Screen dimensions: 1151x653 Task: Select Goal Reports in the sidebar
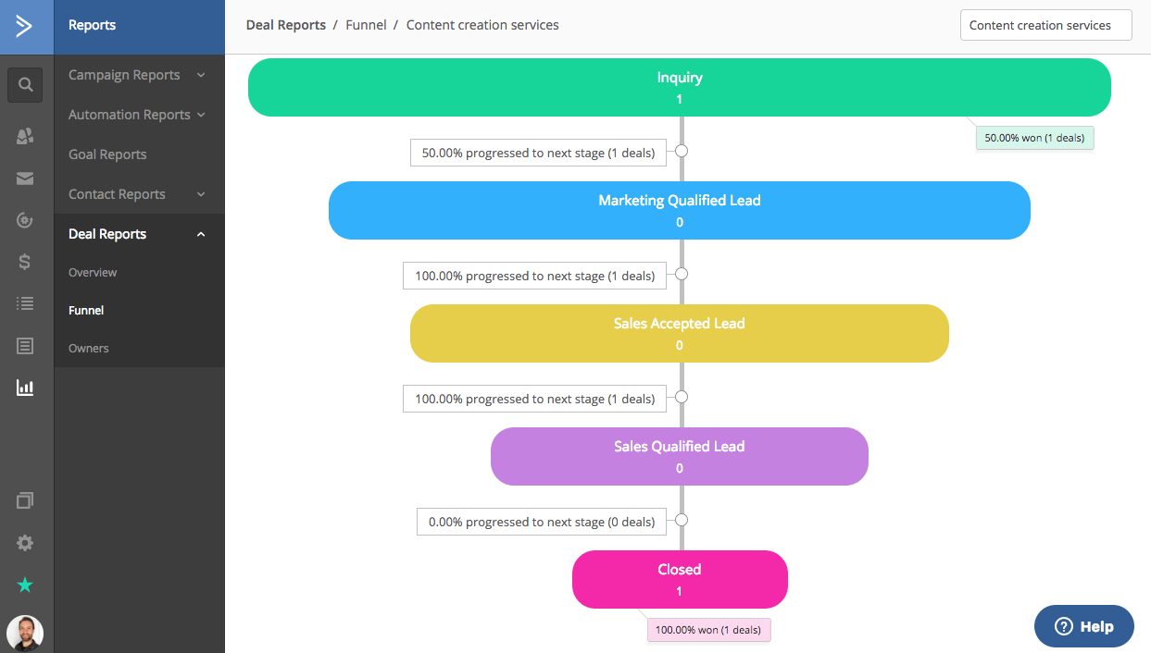[107, 154]
